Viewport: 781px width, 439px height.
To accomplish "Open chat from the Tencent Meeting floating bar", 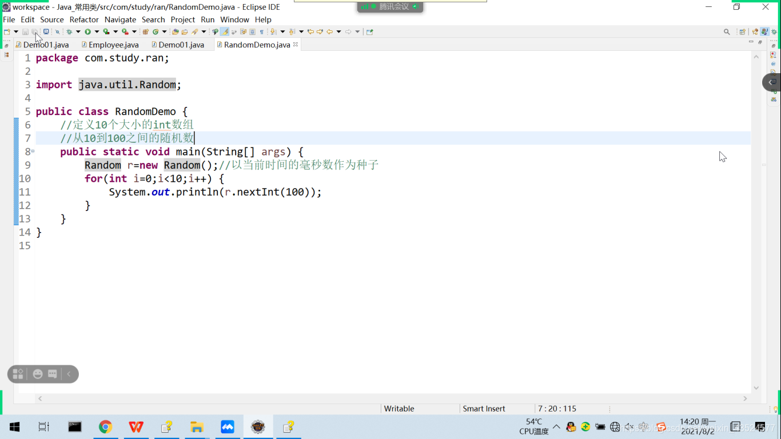I will [53, 373].
